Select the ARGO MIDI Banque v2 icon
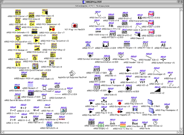Image resolution: width=184 pixels, height=135 pixels. [18, 46]
